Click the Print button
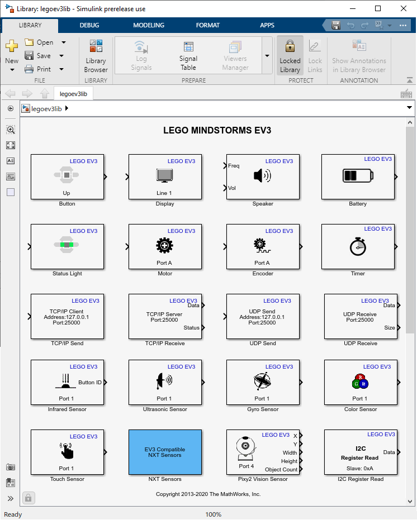 38,69
